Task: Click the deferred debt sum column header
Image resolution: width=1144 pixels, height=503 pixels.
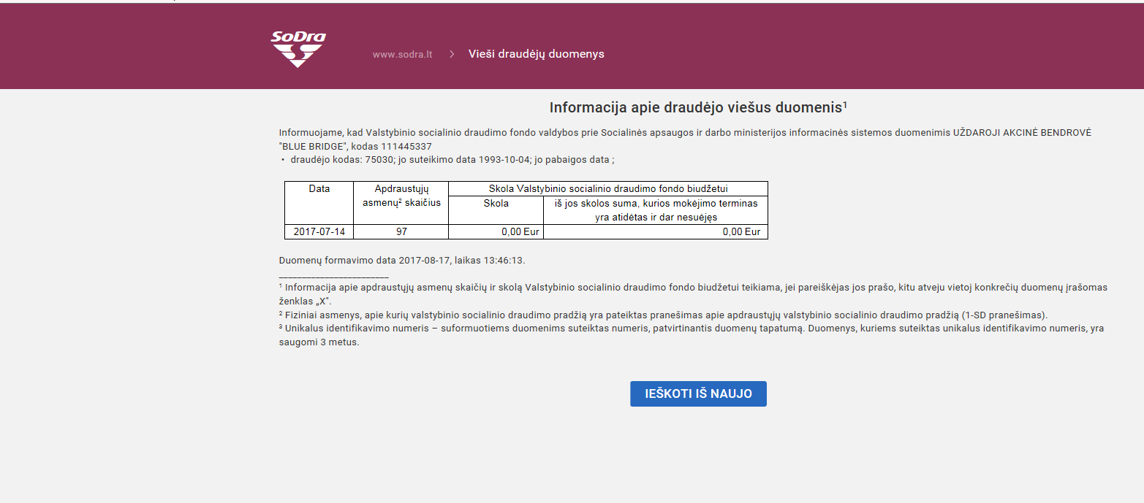Action: click(x=655, y=210)
